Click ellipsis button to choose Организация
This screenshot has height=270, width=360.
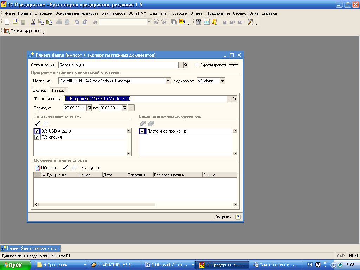tap(181, 65)
